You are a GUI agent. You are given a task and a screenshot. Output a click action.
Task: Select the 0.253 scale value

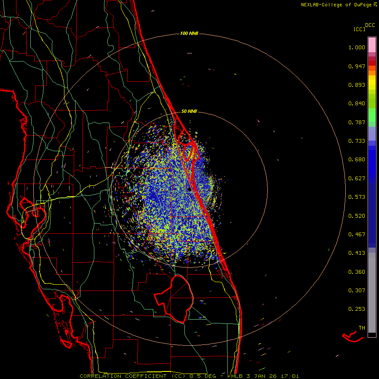pos(357,309)
